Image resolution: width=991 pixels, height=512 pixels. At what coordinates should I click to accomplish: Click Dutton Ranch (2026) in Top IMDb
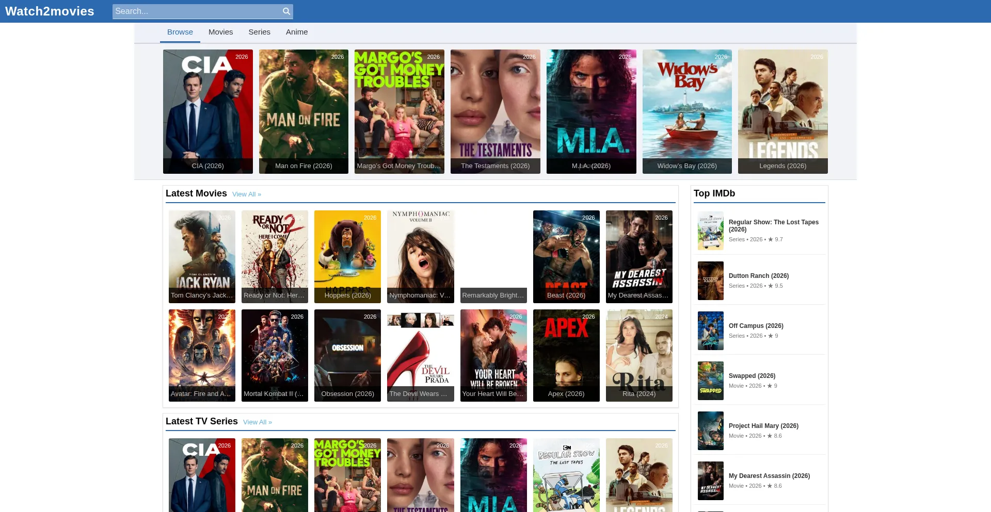tap(759, 276)
